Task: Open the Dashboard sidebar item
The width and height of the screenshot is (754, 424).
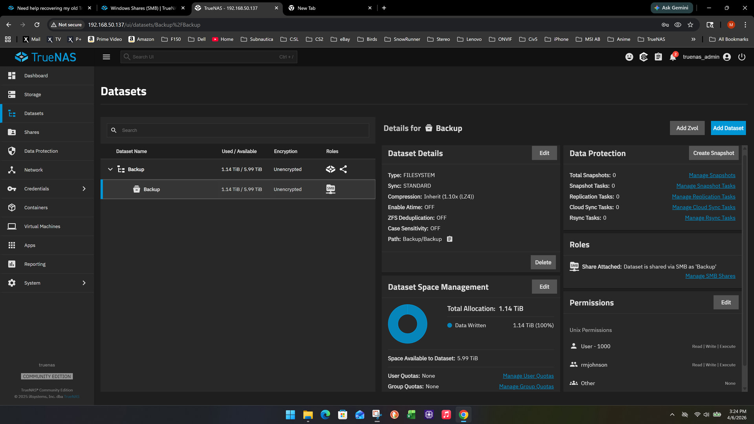Action: point(47,76)
